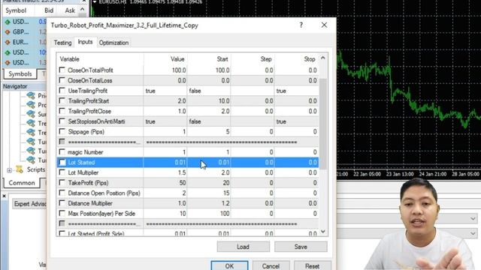Click Max Position(layer) Per Side value 10
This screenshot has width=481, height=270.
pyautogui.click(x=183, y=213)
